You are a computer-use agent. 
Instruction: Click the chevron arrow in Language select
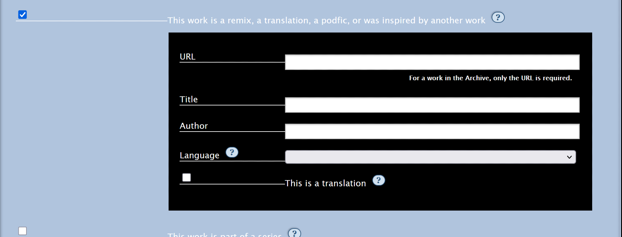(569, 157)
